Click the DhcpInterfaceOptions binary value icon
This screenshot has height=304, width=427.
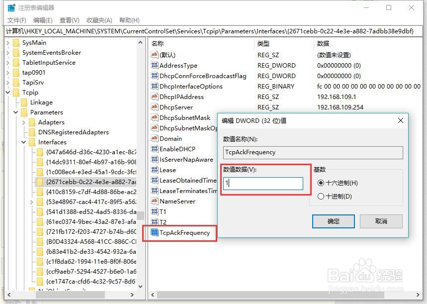coord(155,86)
